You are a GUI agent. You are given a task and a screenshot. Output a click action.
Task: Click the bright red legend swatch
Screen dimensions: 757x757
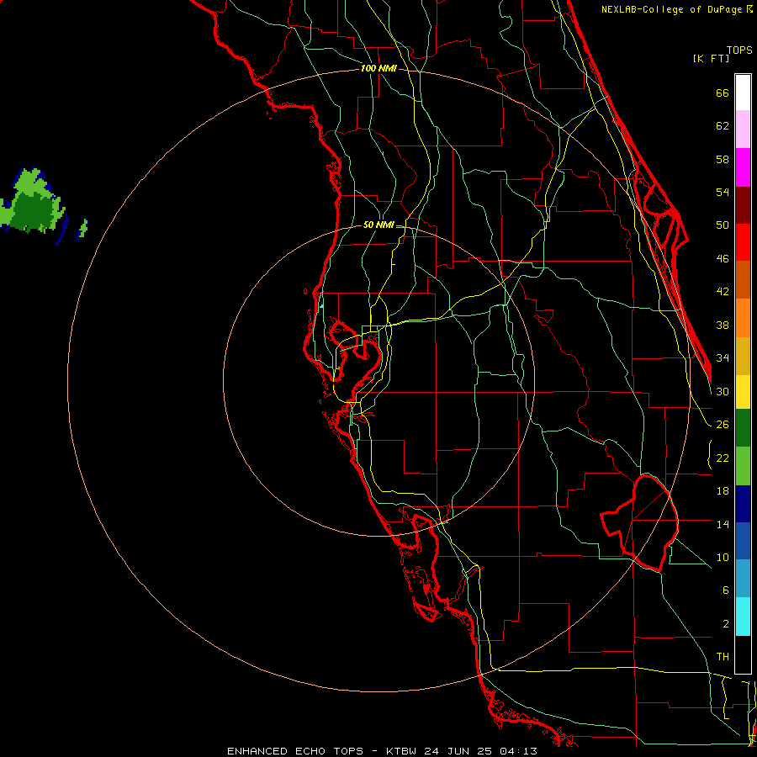(743, 242)
